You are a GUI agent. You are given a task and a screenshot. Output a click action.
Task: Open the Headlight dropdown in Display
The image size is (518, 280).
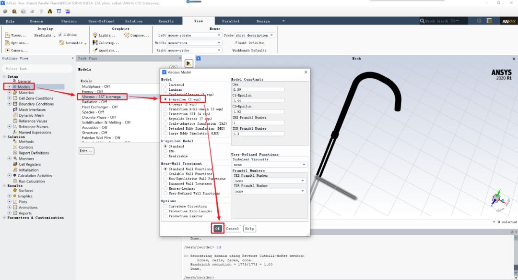45,35
